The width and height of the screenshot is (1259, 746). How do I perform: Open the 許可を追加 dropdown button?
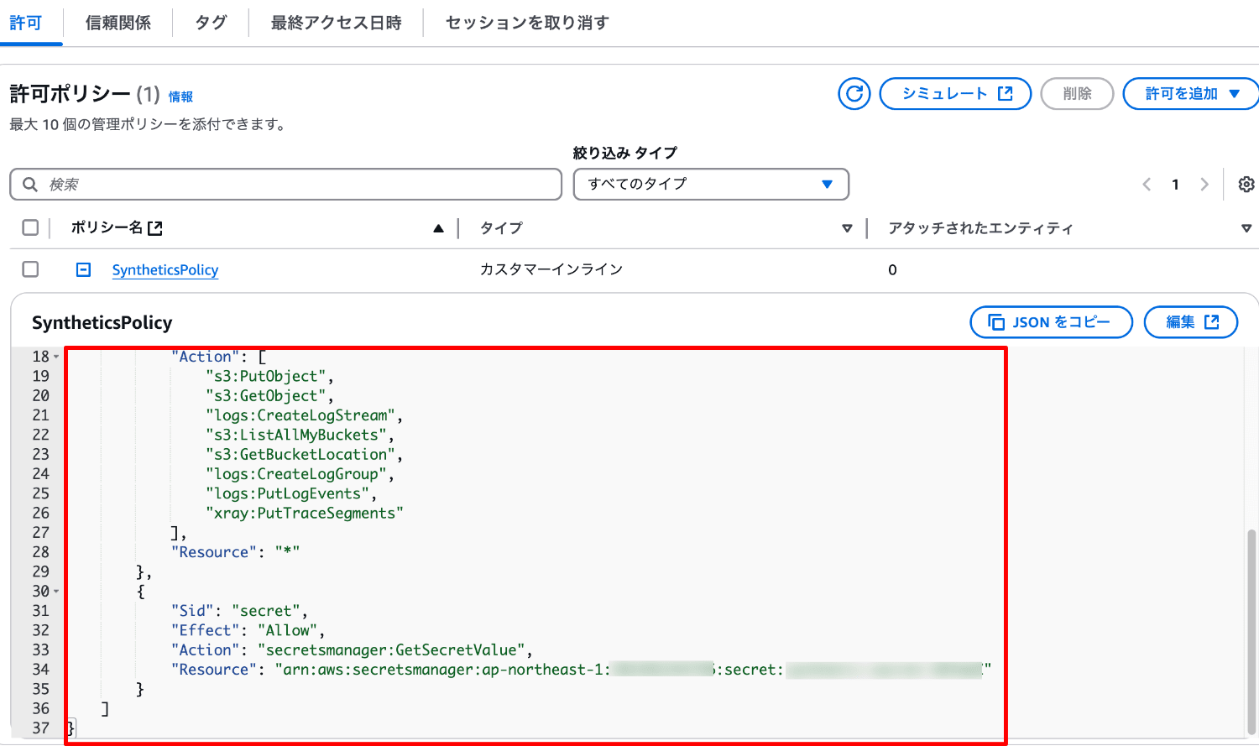click(x=1192, y=93)
